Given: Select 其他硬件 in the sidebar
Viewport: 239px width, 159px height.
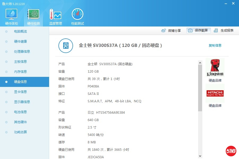Looking at the screenshot, I should (24, 122).
